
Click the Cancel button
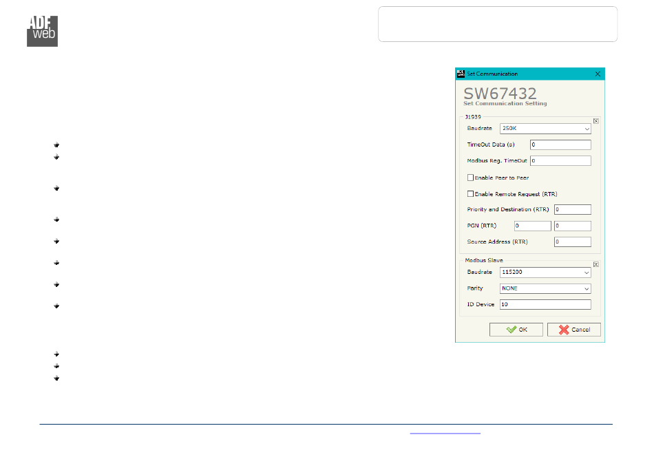point(574,330)
